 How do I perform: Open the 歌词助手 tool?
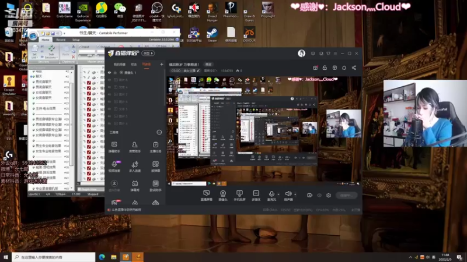(x=155, y=186)
